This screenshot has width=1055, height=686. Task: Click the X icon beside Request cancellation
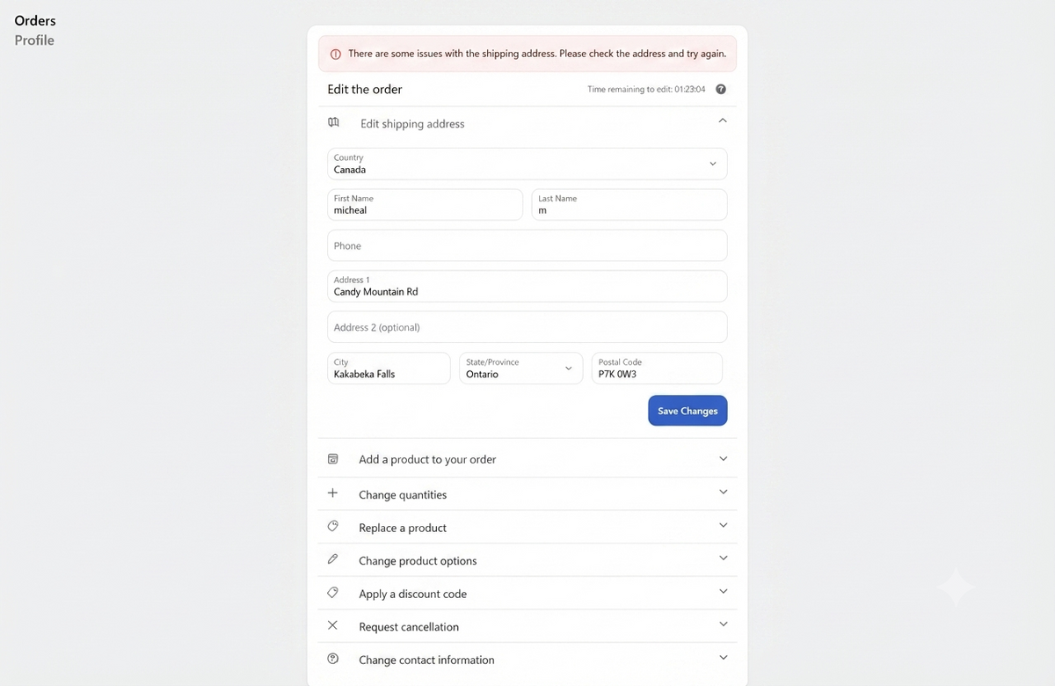[332, 625]
